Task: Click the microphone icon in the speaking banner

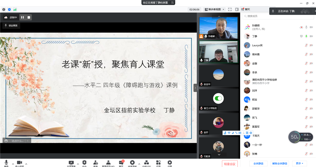Action: (273, 11)
